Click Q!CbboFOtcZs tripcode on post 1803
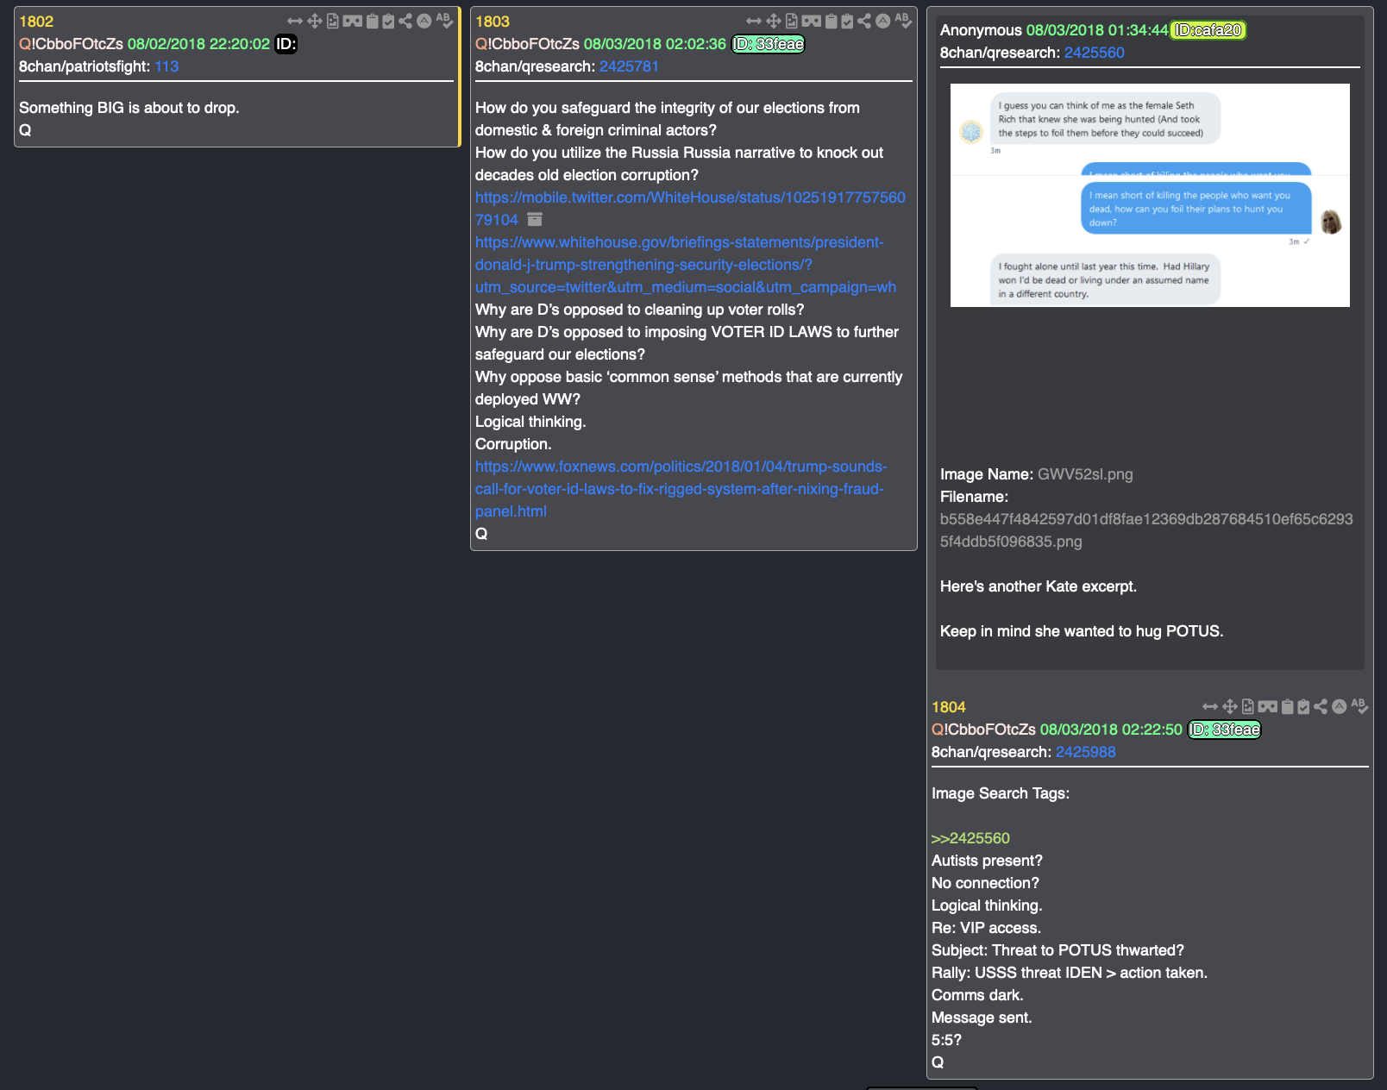Image resolution: width=1387 pixels, height=1090 pixels. (527, 44)
